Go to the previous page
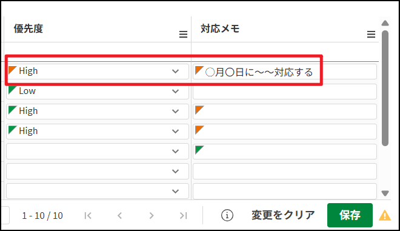400x231 pixels. coord(119,216)
